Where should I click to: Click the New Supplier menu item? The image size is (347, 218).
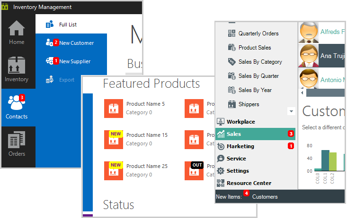tap(74, 61)
